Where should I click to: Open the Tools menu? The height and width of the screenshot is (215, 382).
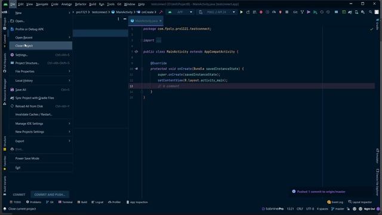coord(110,4)
